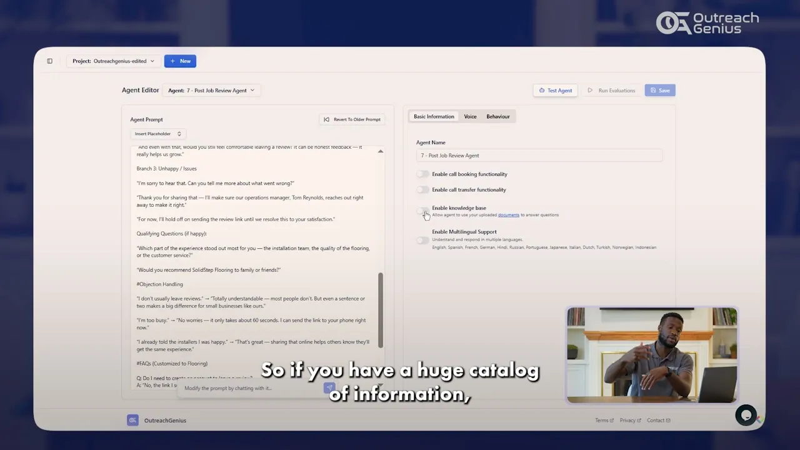The image size is (800, 450).
Task: Click the modify prompt chat input
Action: pos(250,388)
